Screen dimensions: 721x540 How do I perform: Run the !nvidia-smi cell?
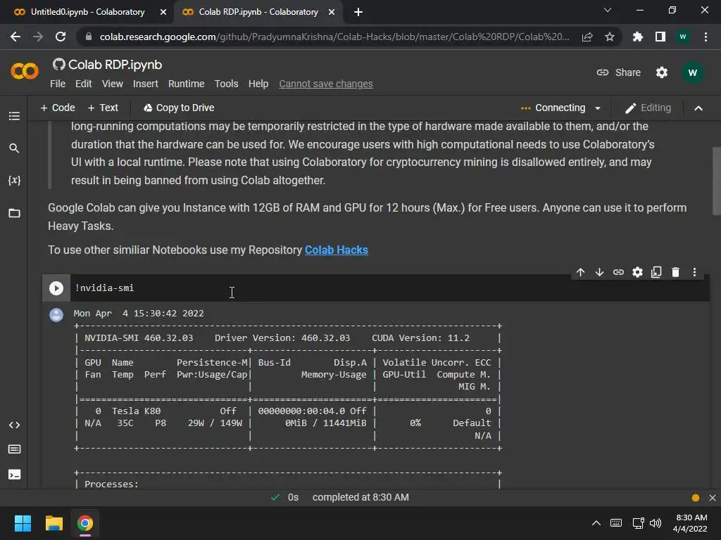[56, 288]
